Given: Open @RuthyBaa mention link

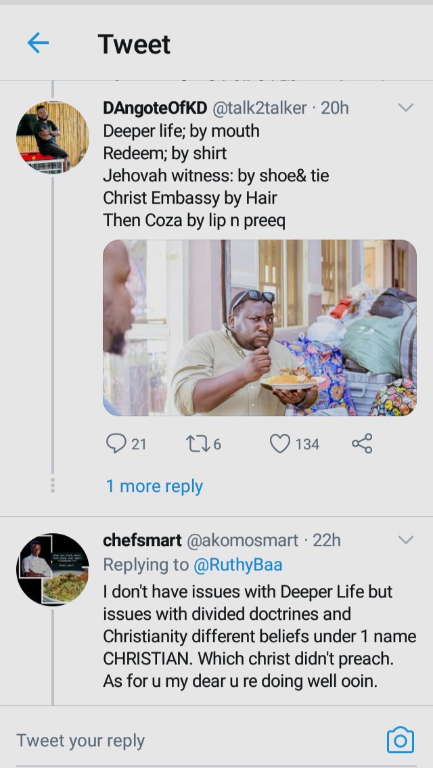Looking at the screenshot, I should pos(238,565).
